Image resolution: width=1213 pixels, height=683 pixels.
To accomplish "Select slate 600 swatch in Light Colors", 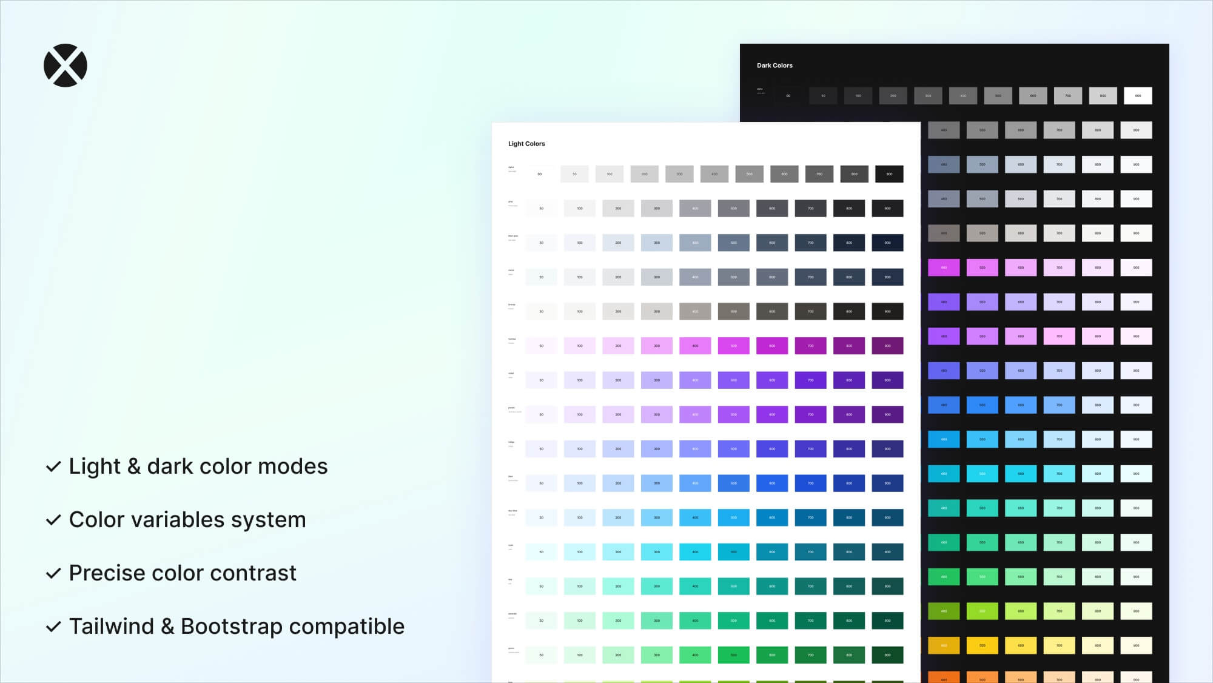I will 772,277.
